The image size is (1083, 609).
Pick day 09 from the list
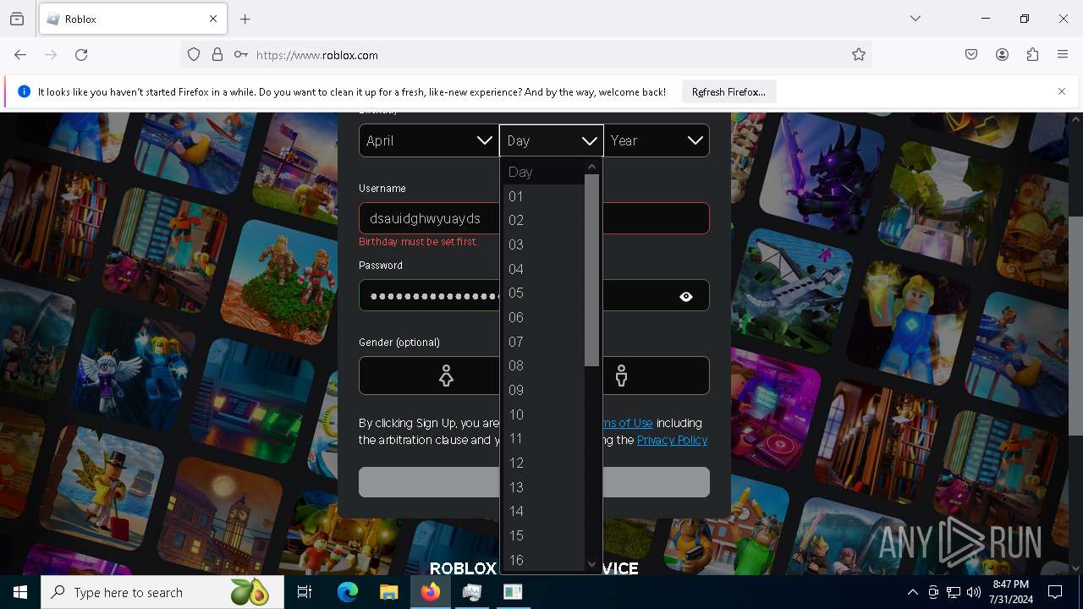544,390
